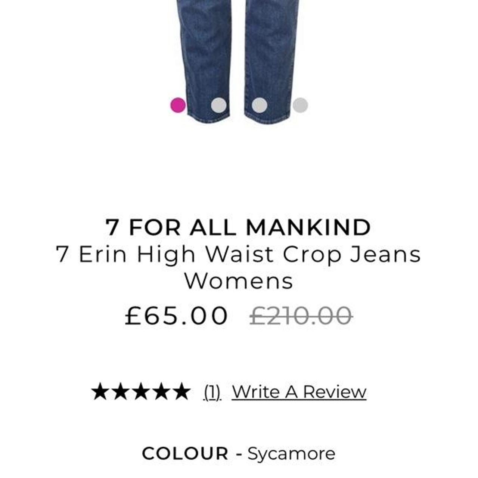Click the middle third rating star
Screen dimensions: 478x478
pyautogui.click(x=141, y=391)
